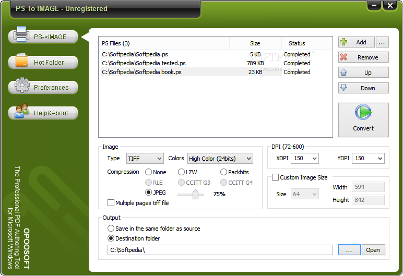Click the printer icon beside PS->IMAGE
The width and height of the screenshot is (403, 276).
[x=21, y=34]
